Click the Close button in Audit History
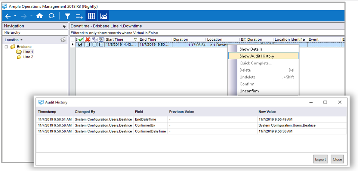358x171 pixels. point(337,159)
